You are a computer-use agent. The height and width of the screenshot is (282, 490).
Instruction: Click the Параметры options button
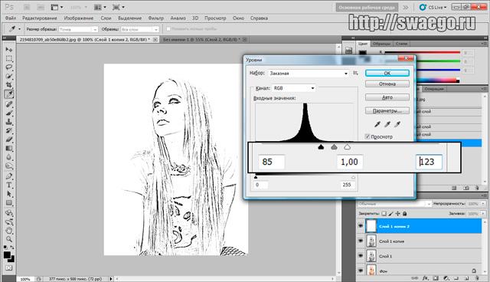click(387, 110)
